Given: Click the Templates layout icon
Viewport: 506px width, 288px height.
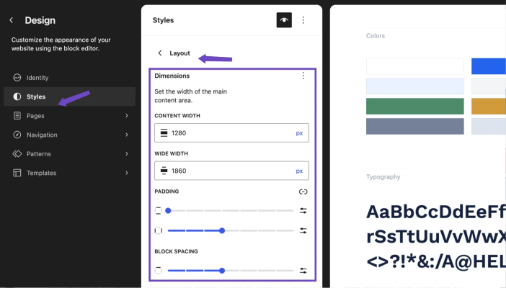Looking at the screenshot, I should tap(17, 173).
